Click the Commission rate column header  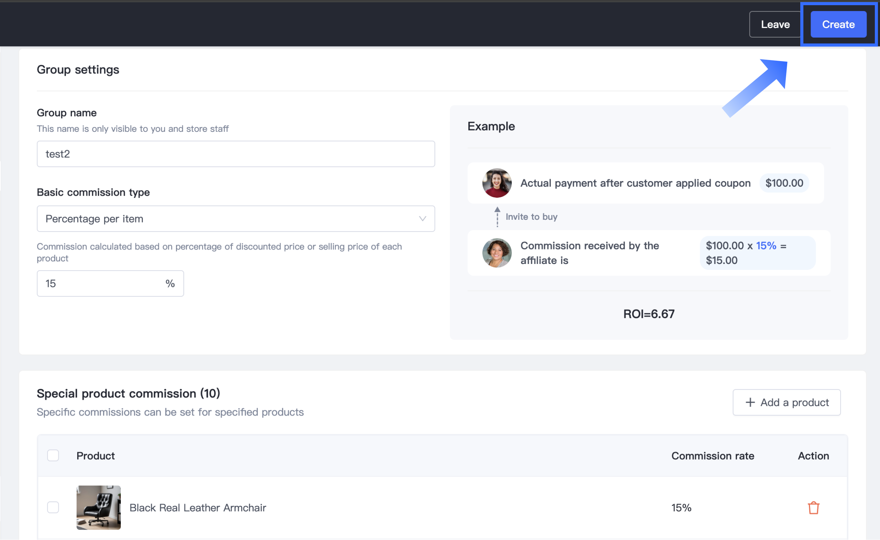[713, 456]
